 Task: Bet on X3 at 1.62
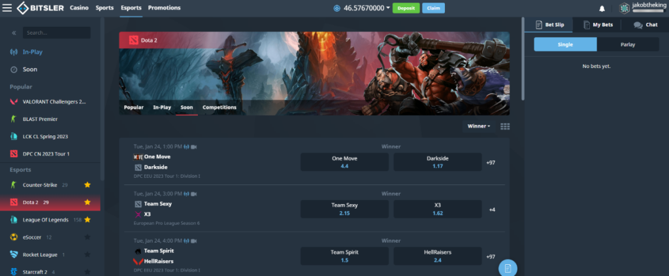[437, 209]
